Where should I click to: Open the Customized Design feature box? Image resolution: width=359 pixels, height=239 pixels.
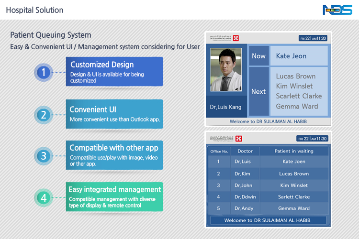[114, 71]
